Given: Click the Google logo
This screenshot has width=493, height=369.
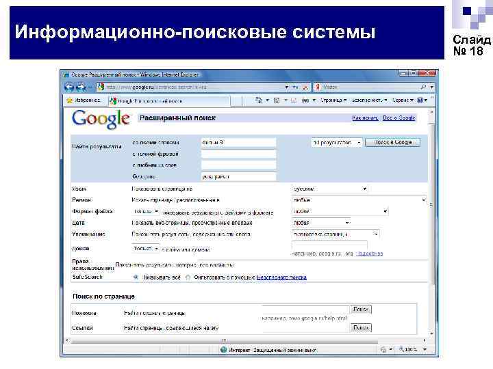Looking at the screenshot, I should [101, 119].
